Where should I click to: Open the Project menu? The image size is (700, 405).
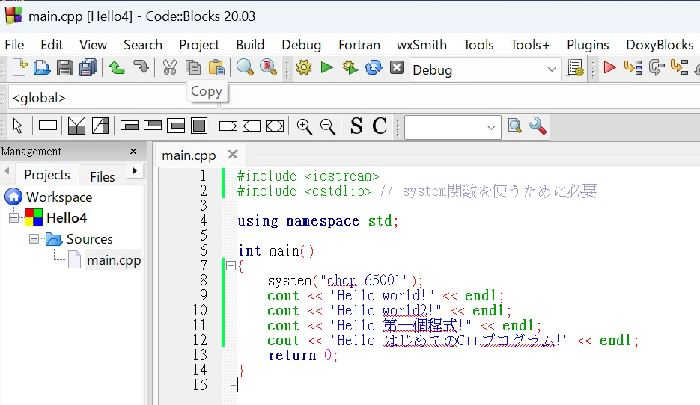[x=199, y=45]
